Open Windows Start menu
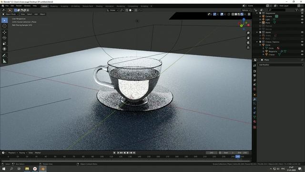This screenshot has width=305, height=172. point(4,169)
